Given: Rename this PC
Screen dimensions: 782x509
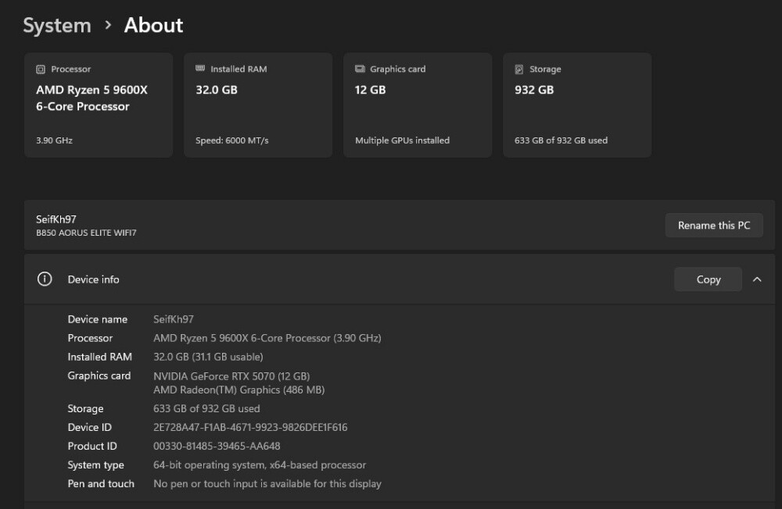Looking at the screenshot, I should pos(714,225).
